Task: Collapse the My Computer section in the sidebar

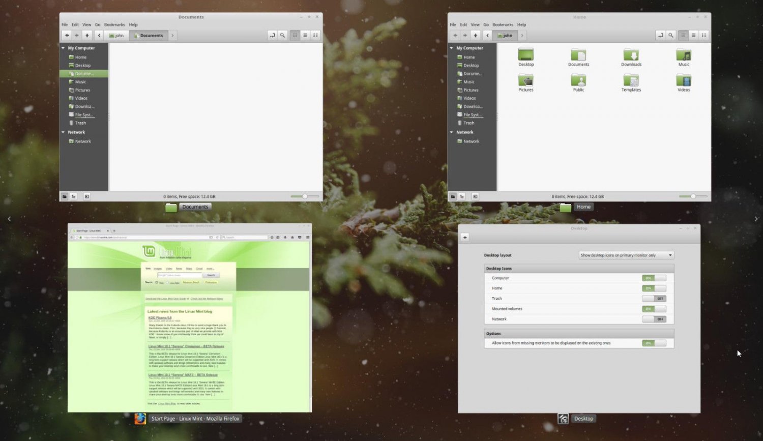Action: (63, 48)
